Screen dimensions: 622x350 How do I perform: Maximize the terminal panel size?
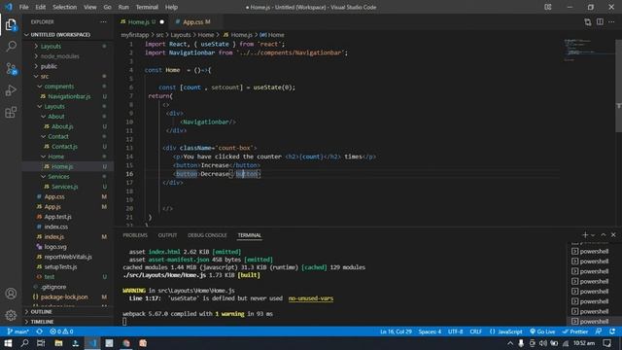point(604,235)
